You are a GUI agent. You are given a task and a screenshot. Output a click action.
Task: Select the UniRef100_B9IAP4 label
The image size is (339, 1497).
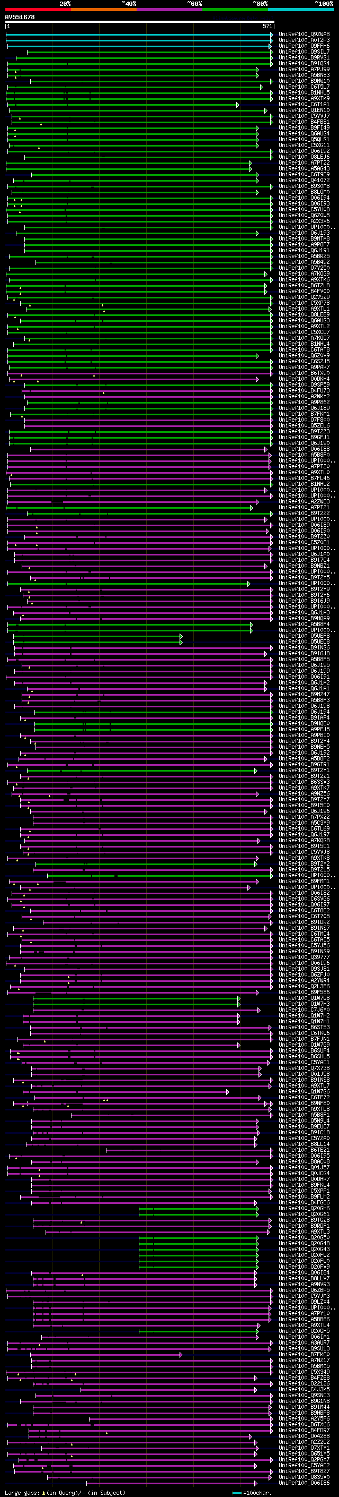pyautogui.click(x=304, y=718)
